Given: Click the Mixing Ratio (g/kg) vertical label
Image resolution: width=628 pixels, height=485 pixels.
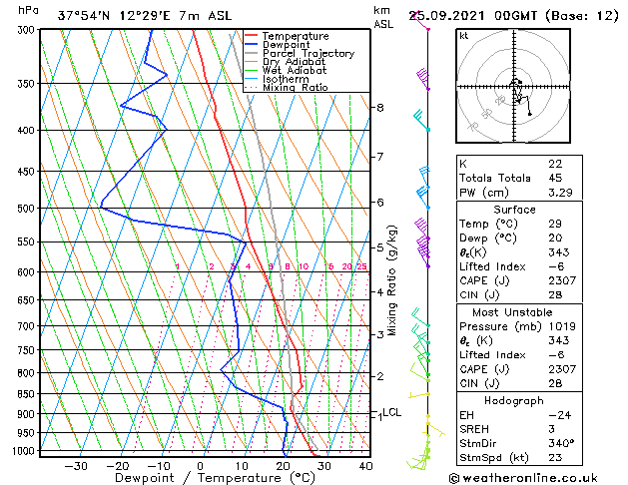Looking at the screenshot, I should click(391, 280).
